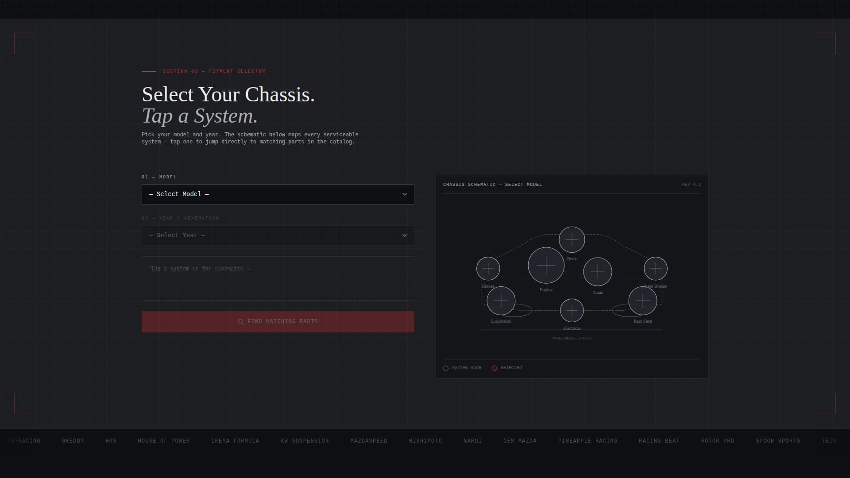Viewport: 850px width, 478px height.
Task: Click the selected-system text box
Action: pyautogui.click(x=278, y=278)
